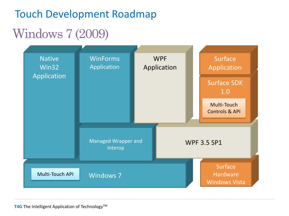Click the WPF 3.5 SP1 block

(203, 143)
